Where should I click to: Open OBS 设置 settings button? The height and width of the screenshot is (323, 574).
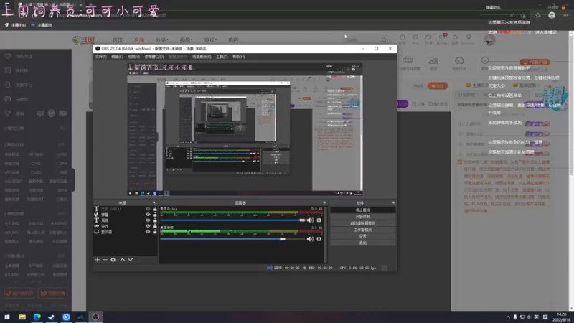363,236
